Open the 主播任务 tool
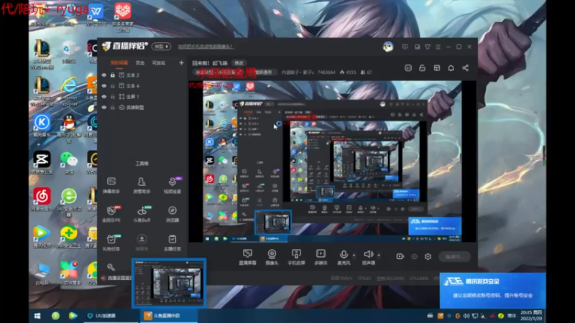This screenshot has width=575, height=323. [x=172, y=243]
